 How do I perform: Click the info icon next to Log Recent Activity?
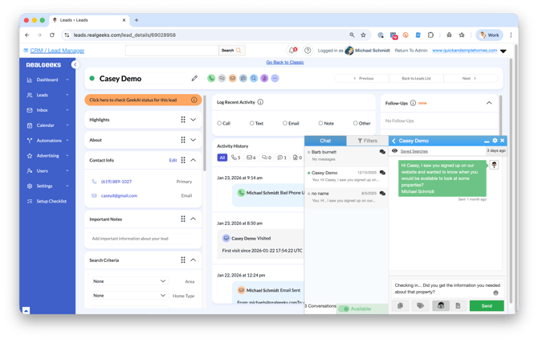(260, 102)
